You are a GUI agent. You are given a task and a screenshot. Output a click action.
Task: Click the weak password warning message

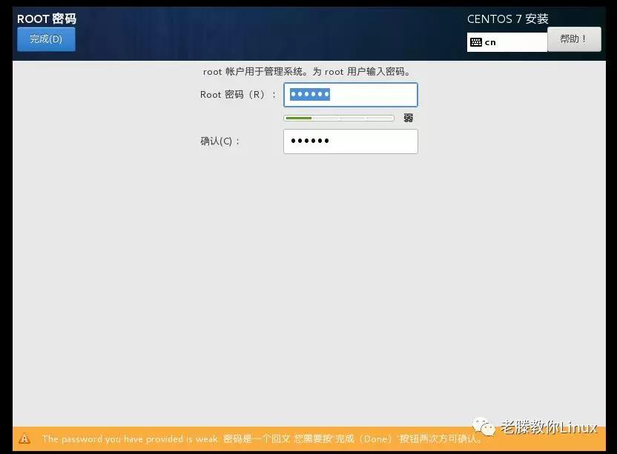point(252,438)
